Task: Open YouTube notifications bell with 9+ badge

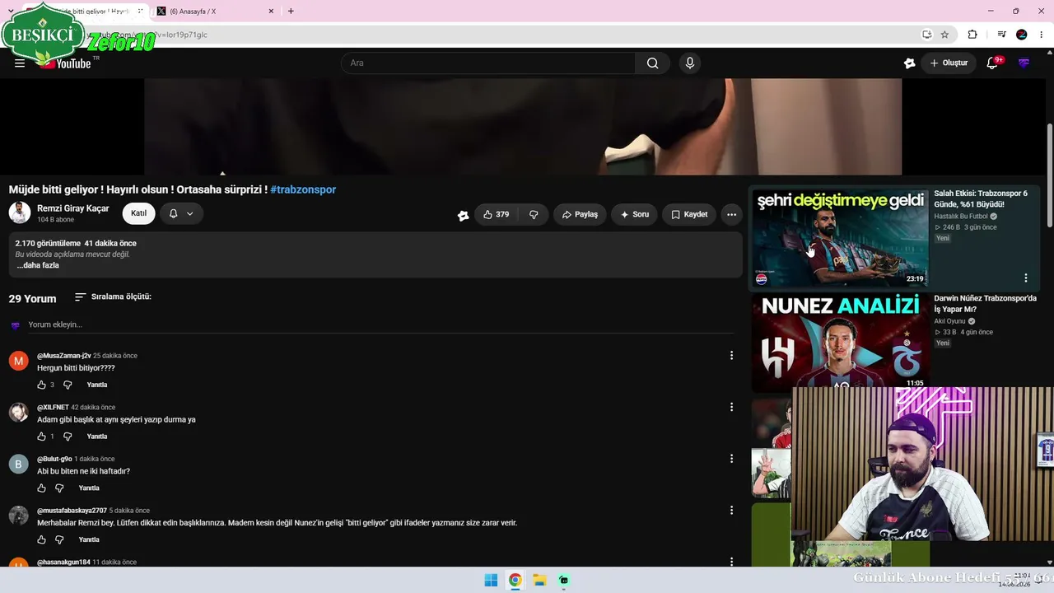Action: coord(992,63)
